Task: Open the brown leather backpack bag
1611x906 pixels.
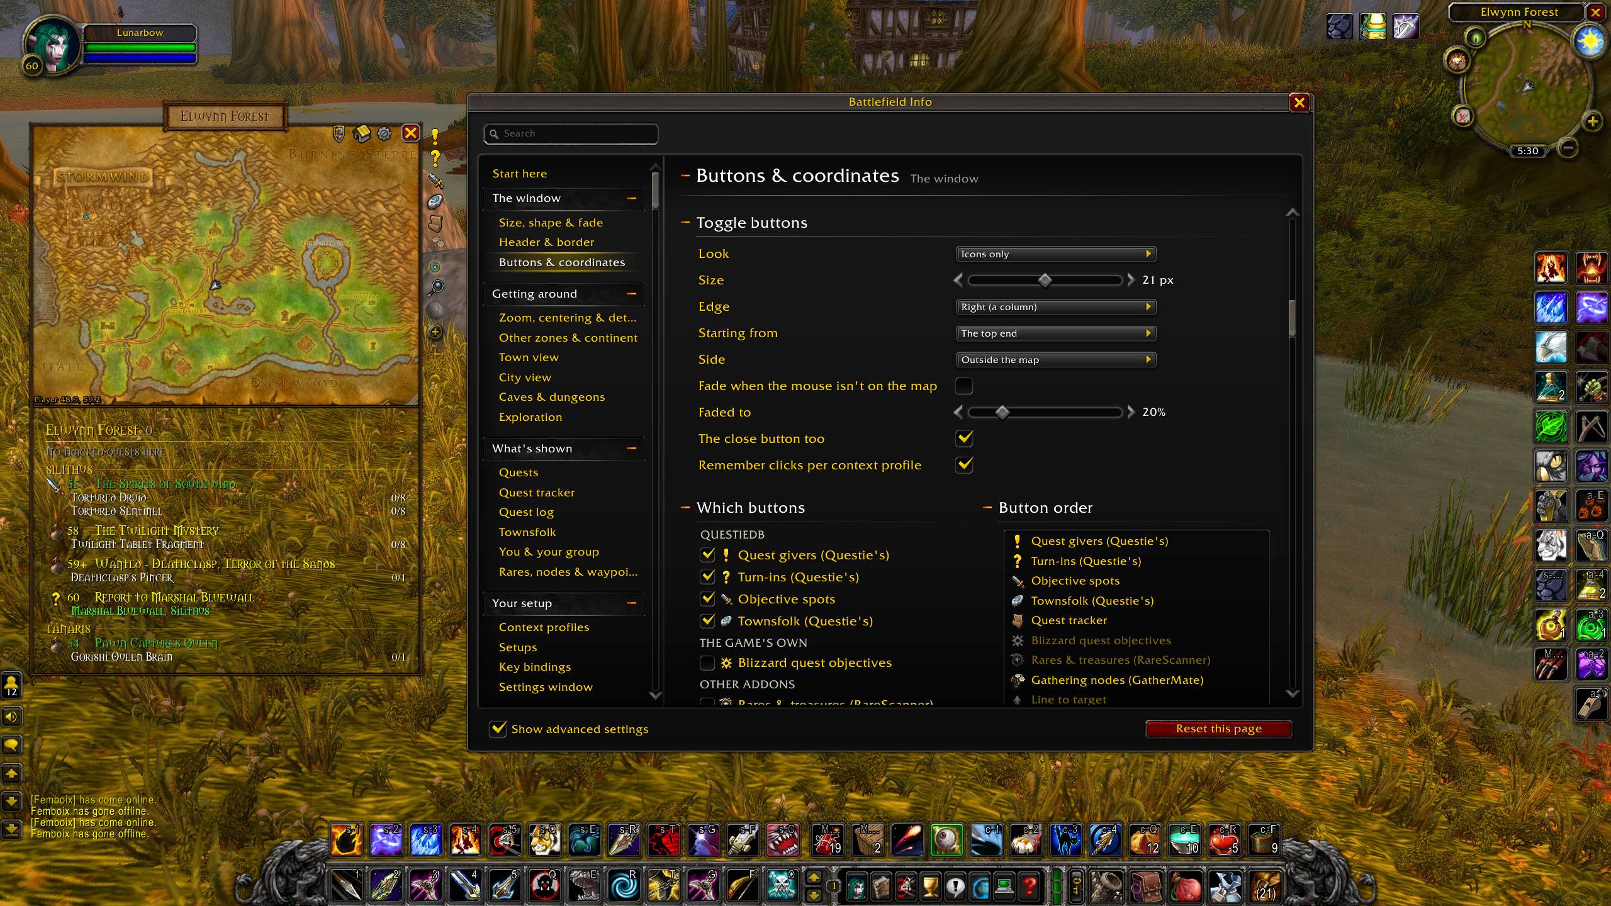Action: point(1147,886)
